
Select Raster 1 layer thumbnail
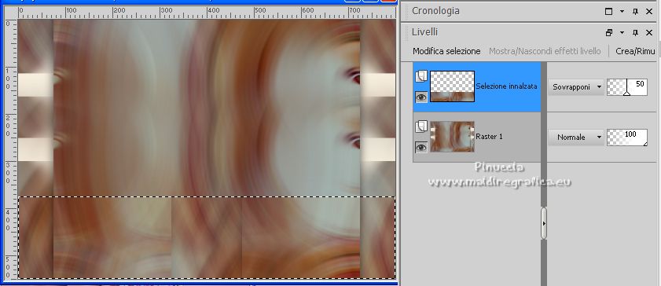[x=453, y=137]
